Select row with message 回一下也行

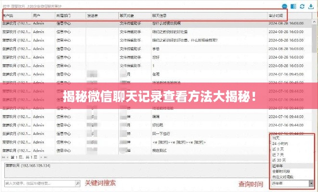coord(156,134)
